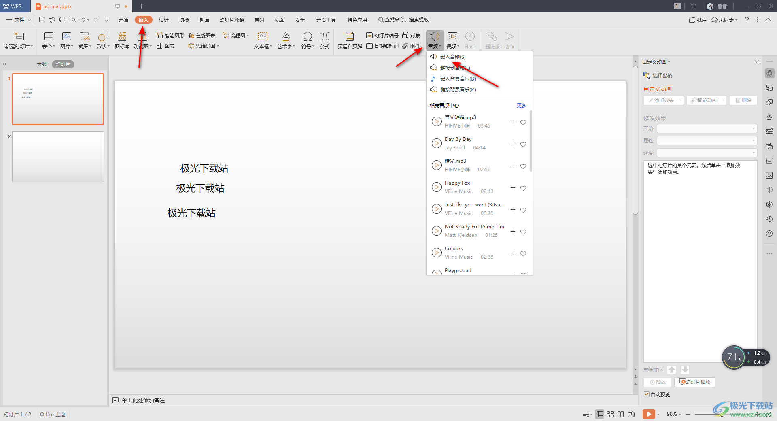This screenshot has height=421, width=777.
Task: Play the Day By Day track preview
Action: coord(436,143)
